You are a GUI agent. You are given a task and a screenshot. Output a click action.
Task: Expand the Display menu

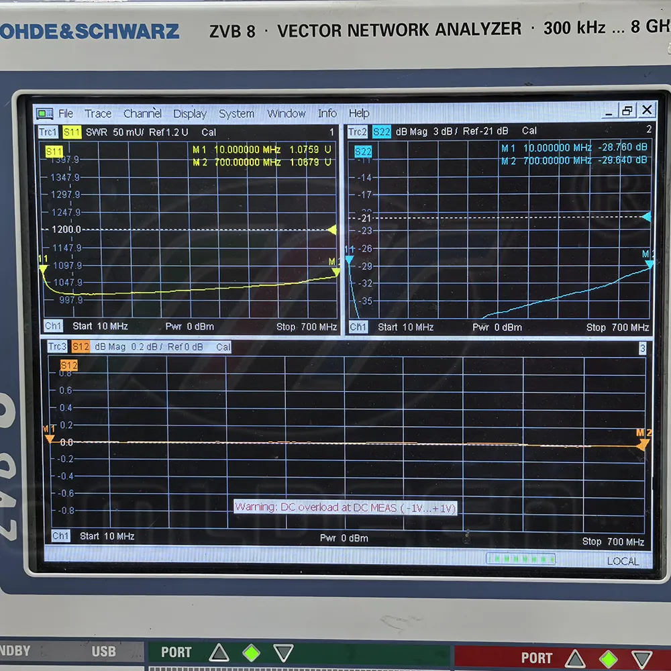tap(190, 114)
